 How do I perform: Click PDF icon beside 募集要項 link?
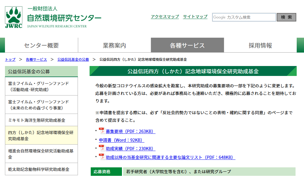[102, 131]
